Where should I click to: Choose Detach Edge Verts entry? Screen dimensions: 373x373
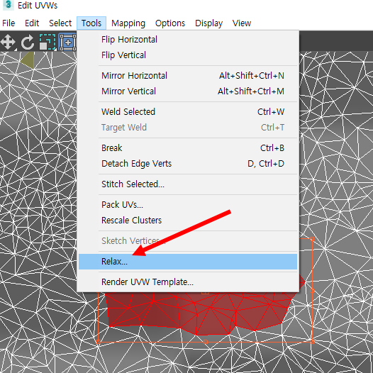pos(188,164)
